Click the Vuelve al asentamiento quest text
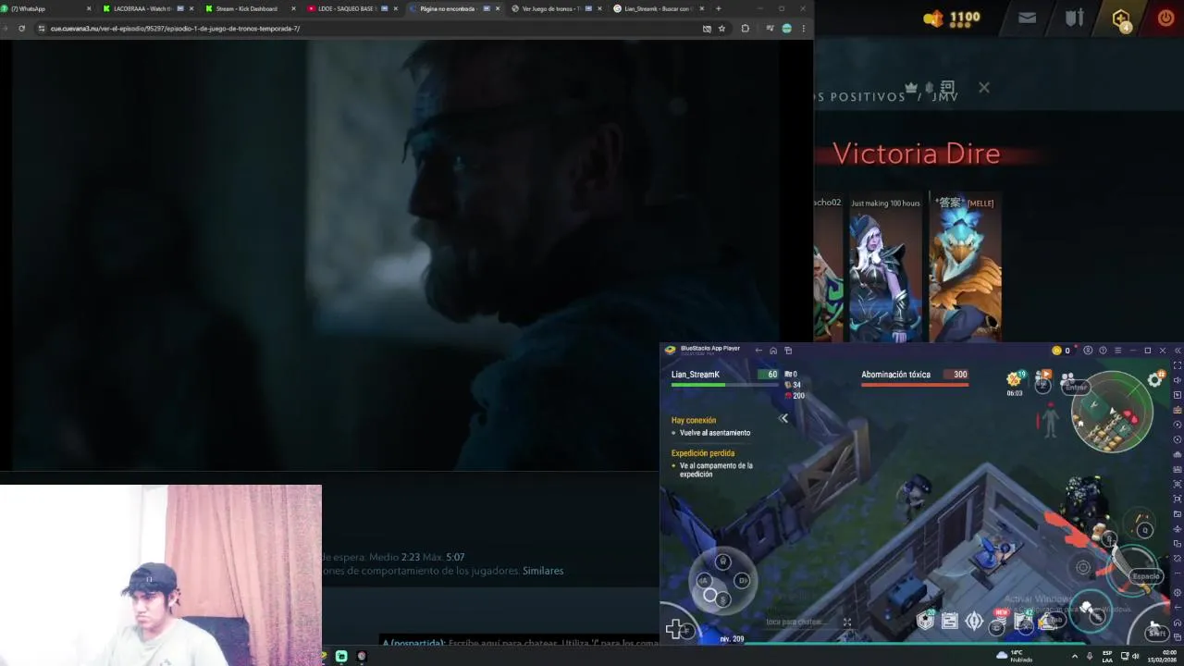This screenshot has width=1184, height=666. pos(715,433)
